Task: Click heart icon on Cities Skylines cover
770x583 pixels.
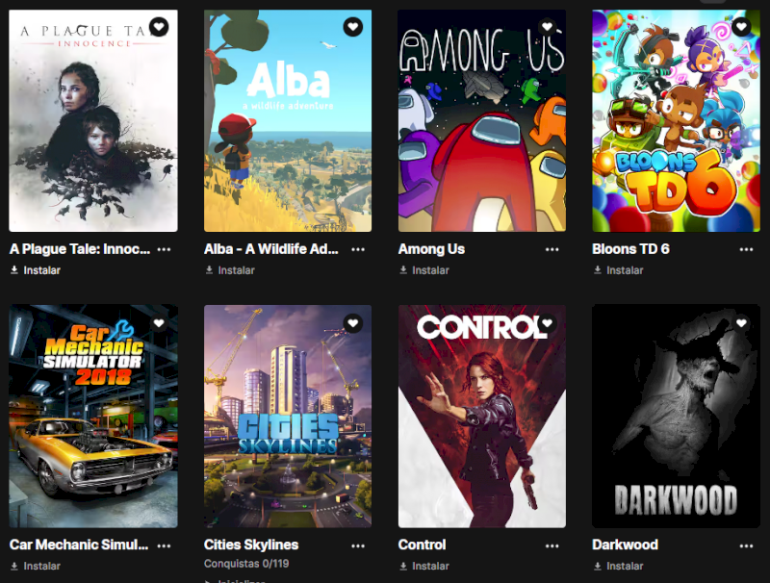Action: tap(352, 323)
